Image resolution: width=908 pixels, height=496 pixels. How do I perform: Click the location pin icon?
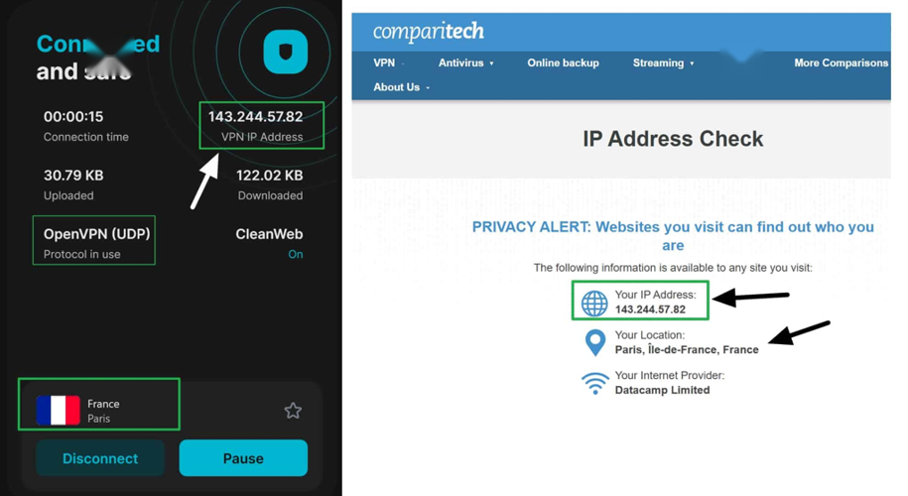(594, 343)
